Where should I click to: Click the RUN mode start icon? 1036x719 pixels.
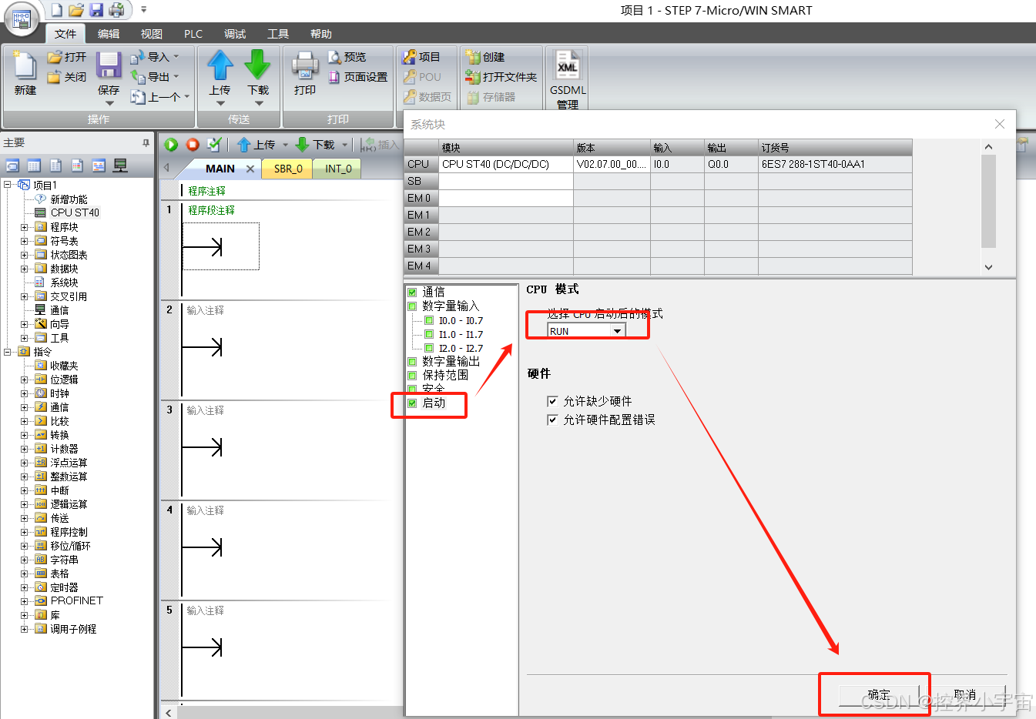170,144
